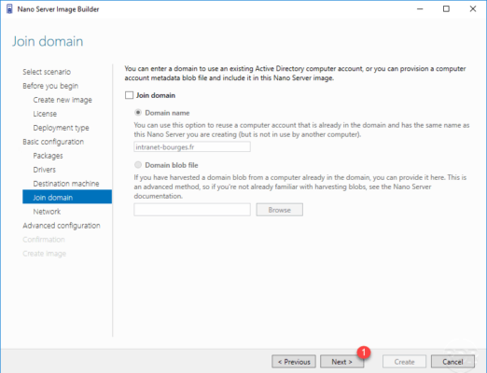The width and height of the screenshot is (487, 373).
Task: Enable the Join domain checkbox
Action: point(129,95)
